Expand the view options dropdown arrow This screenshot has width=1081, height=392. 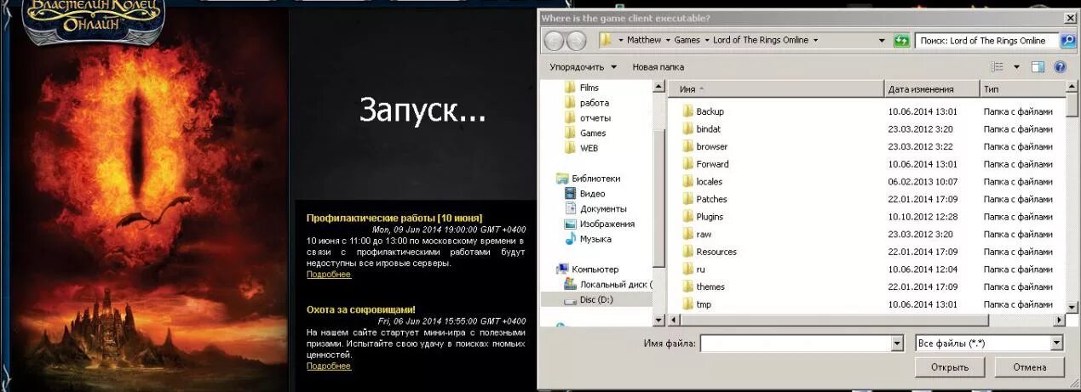(1016, 67)
